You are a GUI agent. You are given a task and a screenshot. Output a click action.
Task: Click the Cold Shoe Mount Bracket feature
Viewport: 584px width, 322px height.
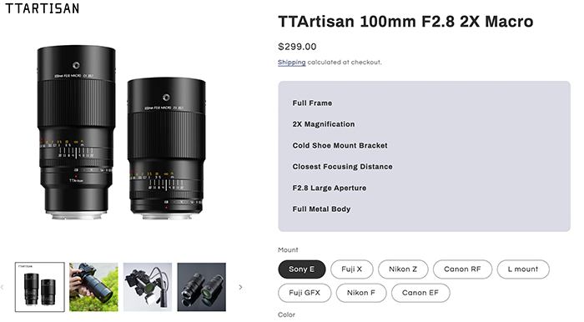340,145
